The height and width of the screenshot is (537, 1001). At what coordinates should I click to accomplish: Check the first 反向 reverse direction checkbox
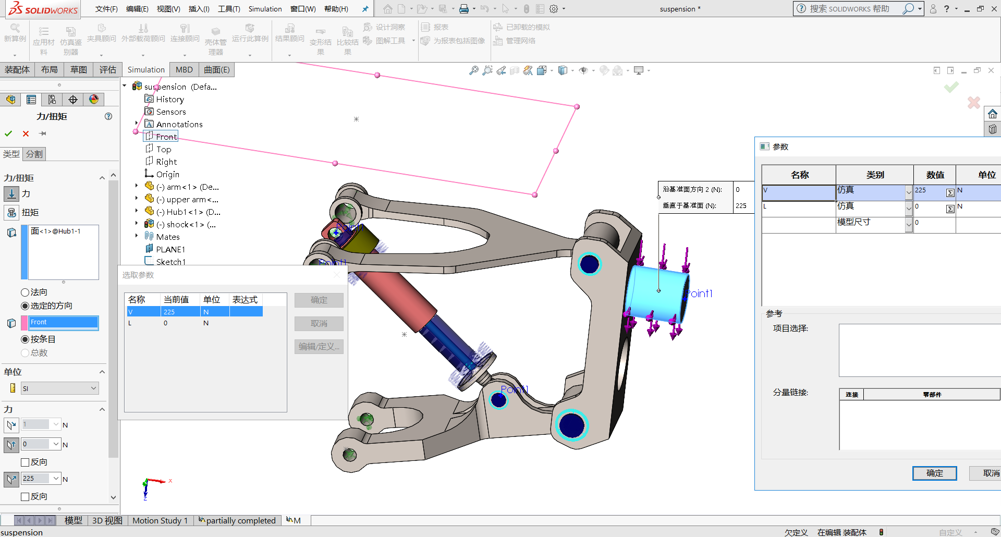pyautogui.click(x=25, y=462)
